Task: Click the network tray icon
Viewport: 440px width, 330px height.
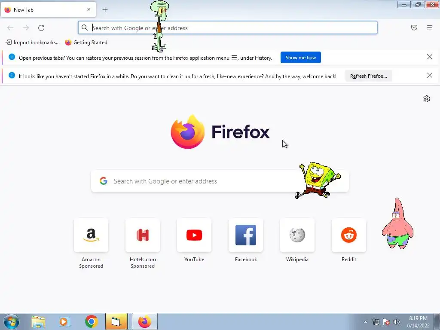Action: (x=376, y=322)
